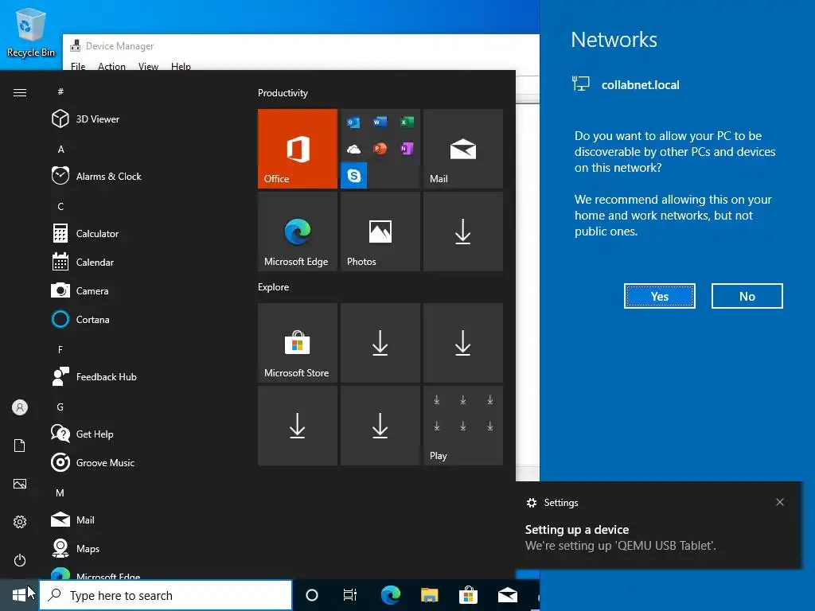815x611 pixels.
Task: Launch the Maps app
Action: click(x=140, y=548)
